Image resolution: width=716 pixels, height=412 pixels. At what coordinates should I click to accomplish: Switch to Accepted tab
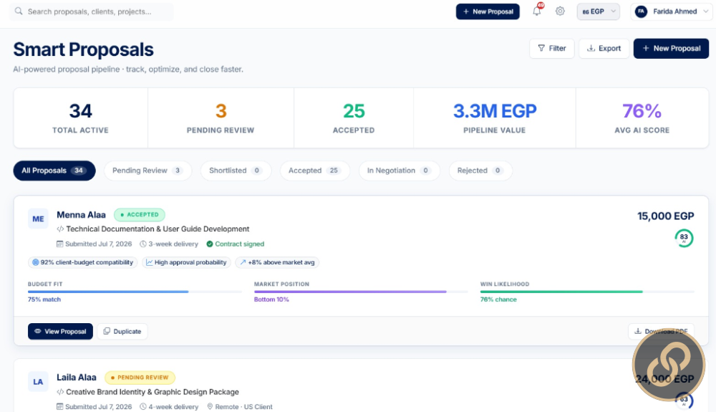[314, 171]
